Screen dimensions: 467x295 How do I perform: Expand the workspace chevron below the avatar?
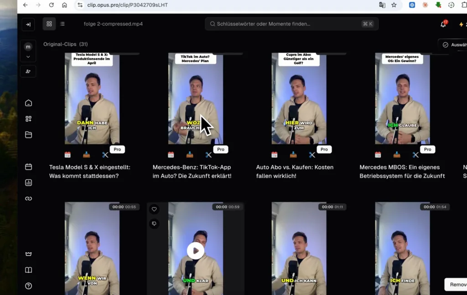coord(28,56)
